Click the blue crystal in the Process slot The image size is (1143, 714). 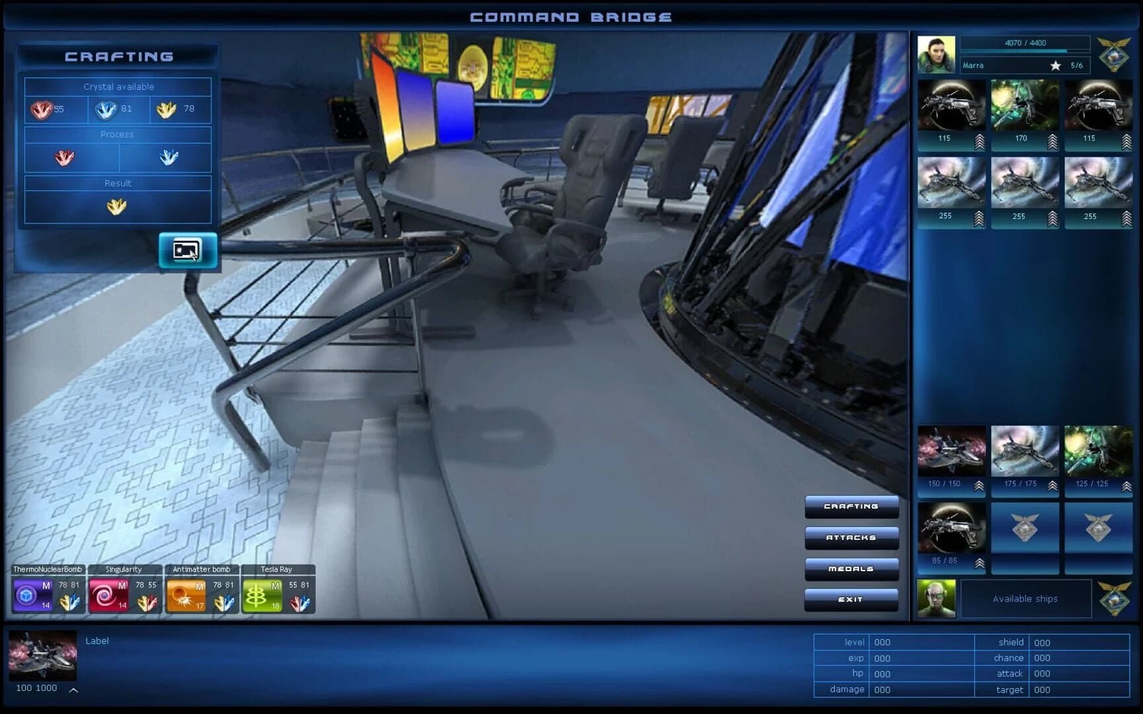(x=170, y=157)
